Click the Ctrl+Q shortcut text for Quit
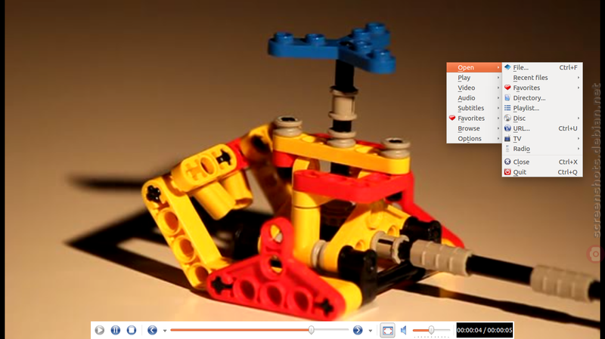 [568, 172]
